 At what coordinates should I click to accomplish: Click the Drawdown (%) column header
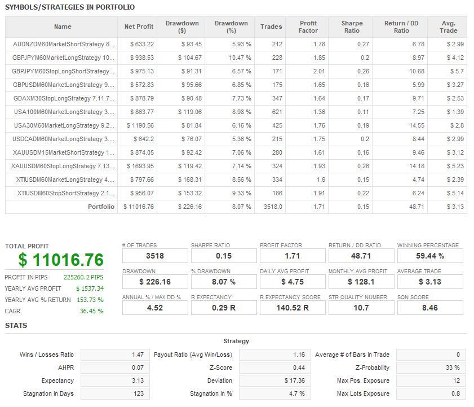point(230,27)
